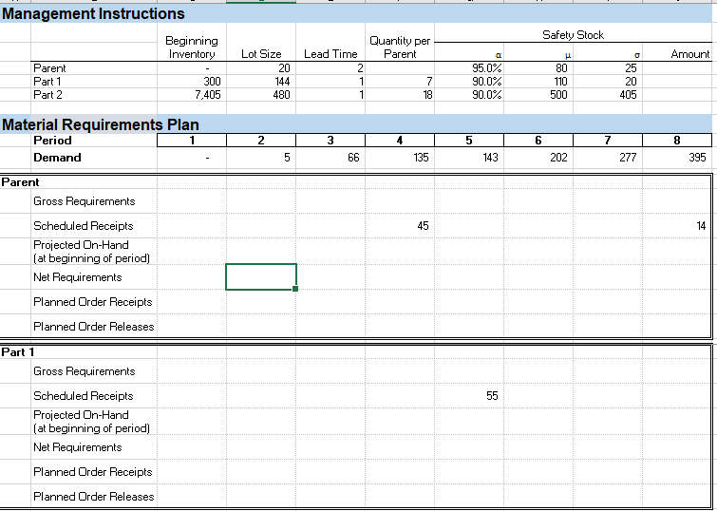Select Part 1 scheduled receipt 55
This screenshot has height=511, width=717.
492,396
